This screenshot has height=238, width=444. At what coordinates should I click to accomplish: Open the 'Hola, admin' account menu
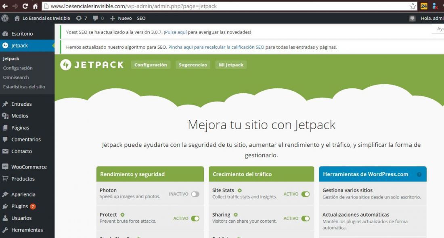tap(432, 18)
